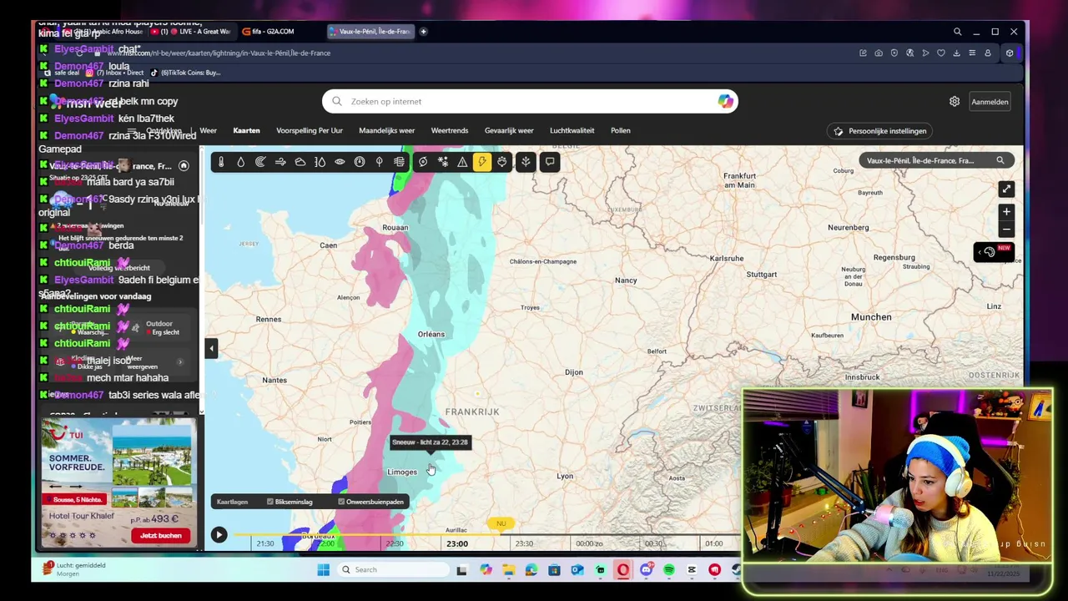Click the Copilot icon in search bar
Image resolution: width=1068 pixels, height=601 pixels.
725,102
